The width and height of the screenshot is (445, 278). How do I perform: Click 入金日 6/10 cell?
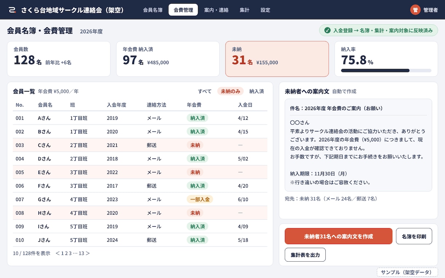243,199
